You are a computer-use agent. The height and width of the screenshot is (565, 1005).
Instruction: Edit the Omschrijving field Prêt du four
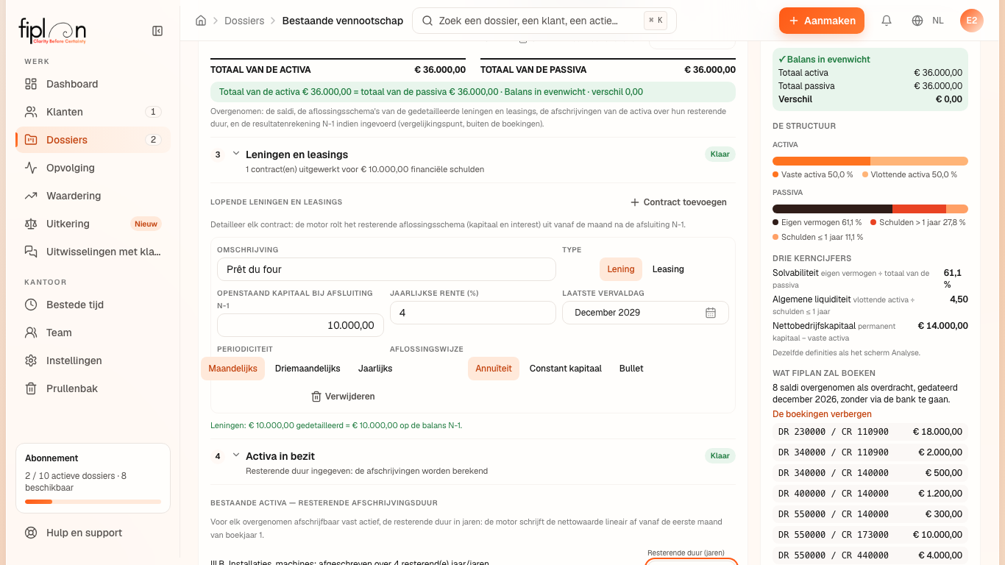(x=386, y=269)
